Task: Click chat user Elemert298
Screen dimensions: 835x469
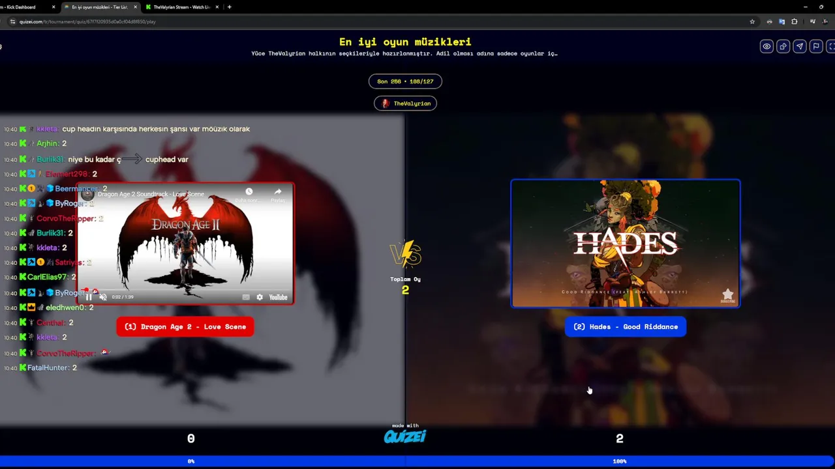Action: tap(67, 174)
